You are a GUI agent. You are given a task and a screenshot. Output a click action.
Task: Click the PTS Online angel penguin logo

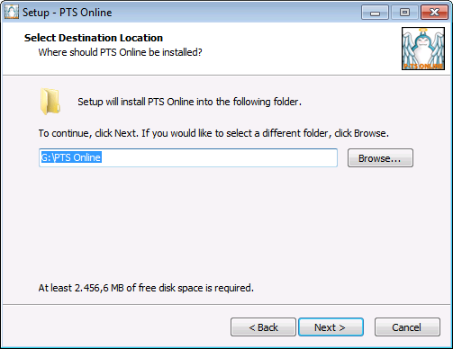click(x=423, y=49)
